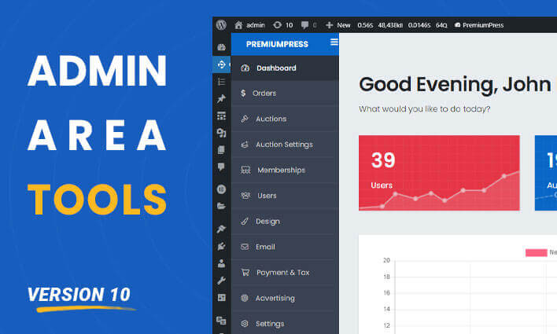Select Users in the sidebar
This screenshot has width=557, height=334.
pyautogui.click(x=267, y=196)
